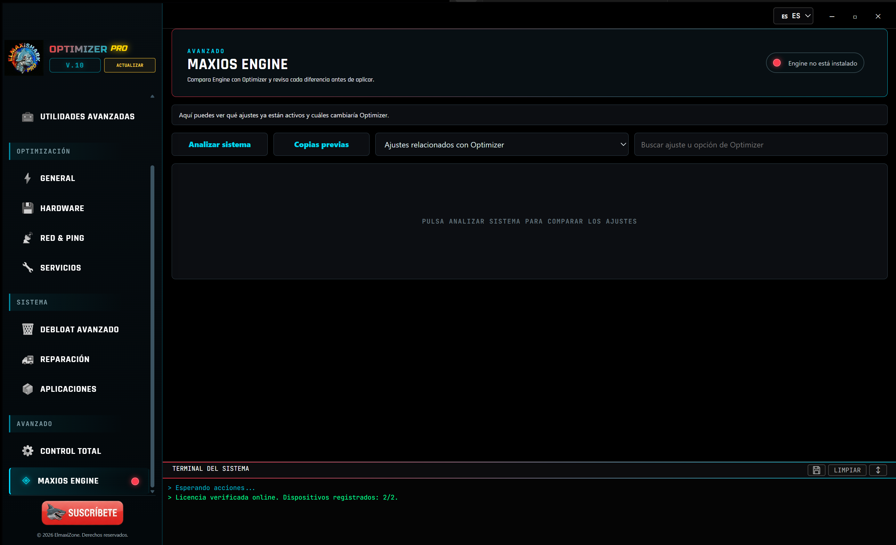This screenshot has width=896, height=545.
Task: Click the Maxios Engine diamond icon
Action: point(26,481)
